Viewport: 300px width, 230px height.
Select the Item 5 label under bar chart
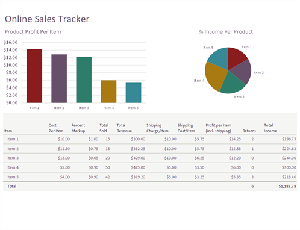click(133, 108)
